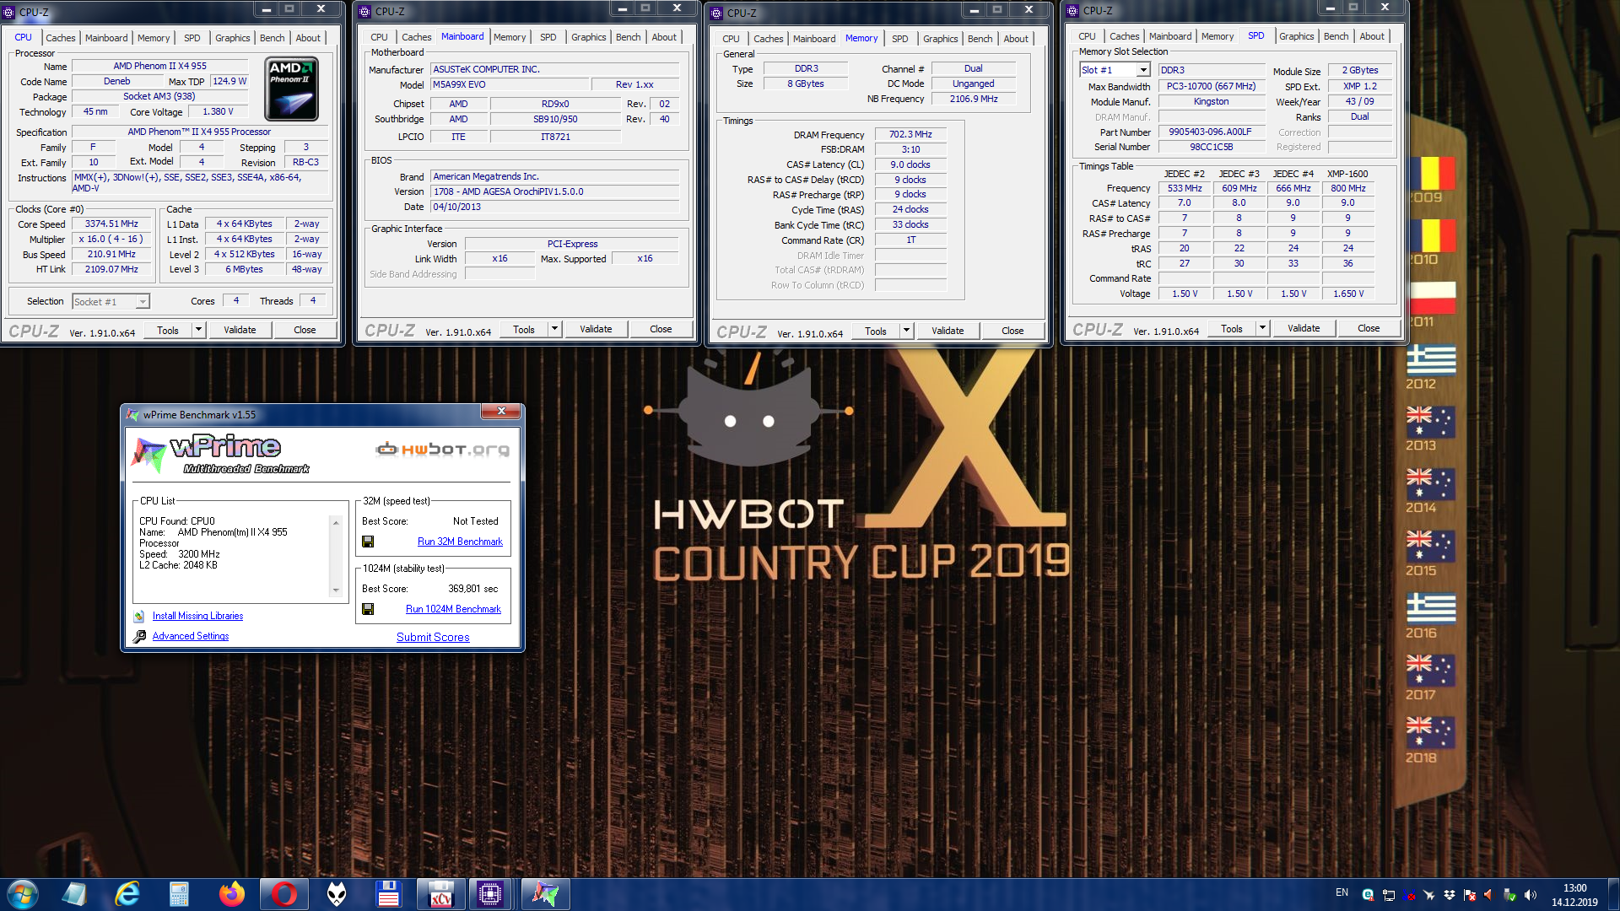This screenshot has width=1620, height=911.
Task: Click the Advanced Settings wrench icon
Action: point(139,636)
